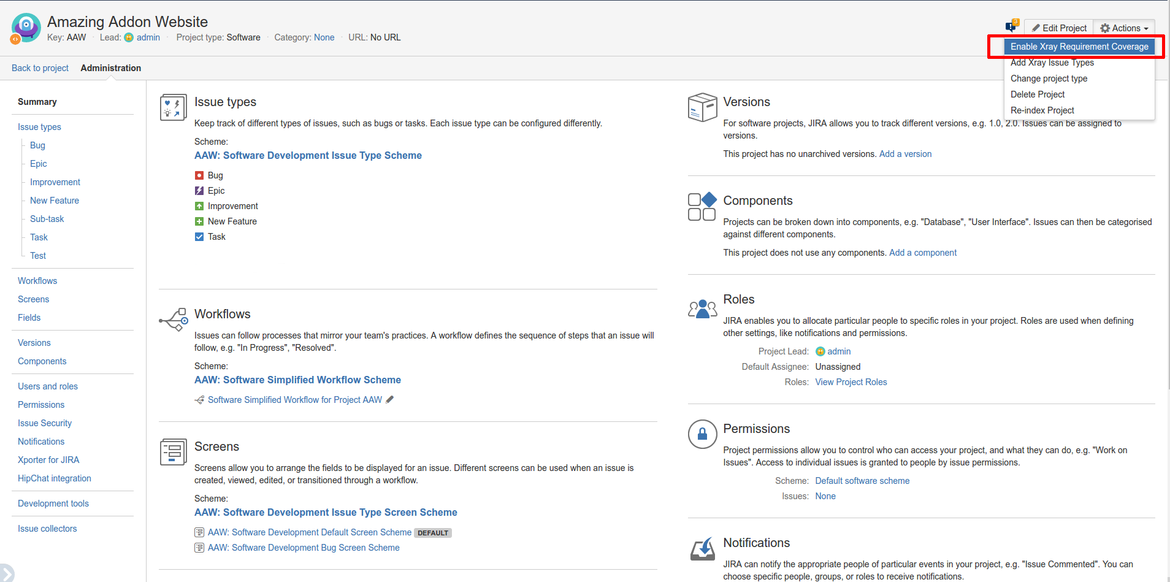Click Add a version link
This screenshot has height=582, width=1170.
tap(905, 154)
